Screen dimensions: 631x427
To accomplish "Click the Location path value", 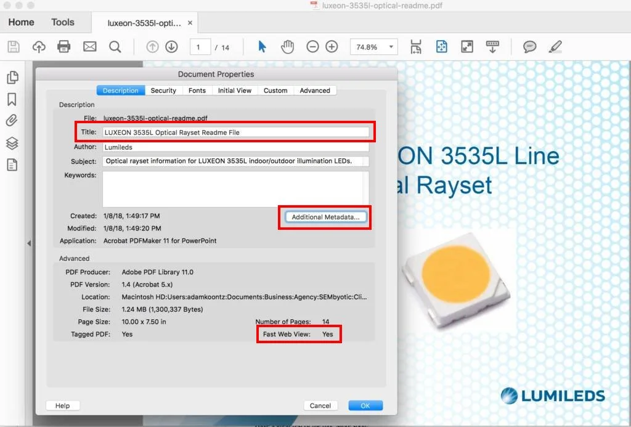I will click(244, 297).
